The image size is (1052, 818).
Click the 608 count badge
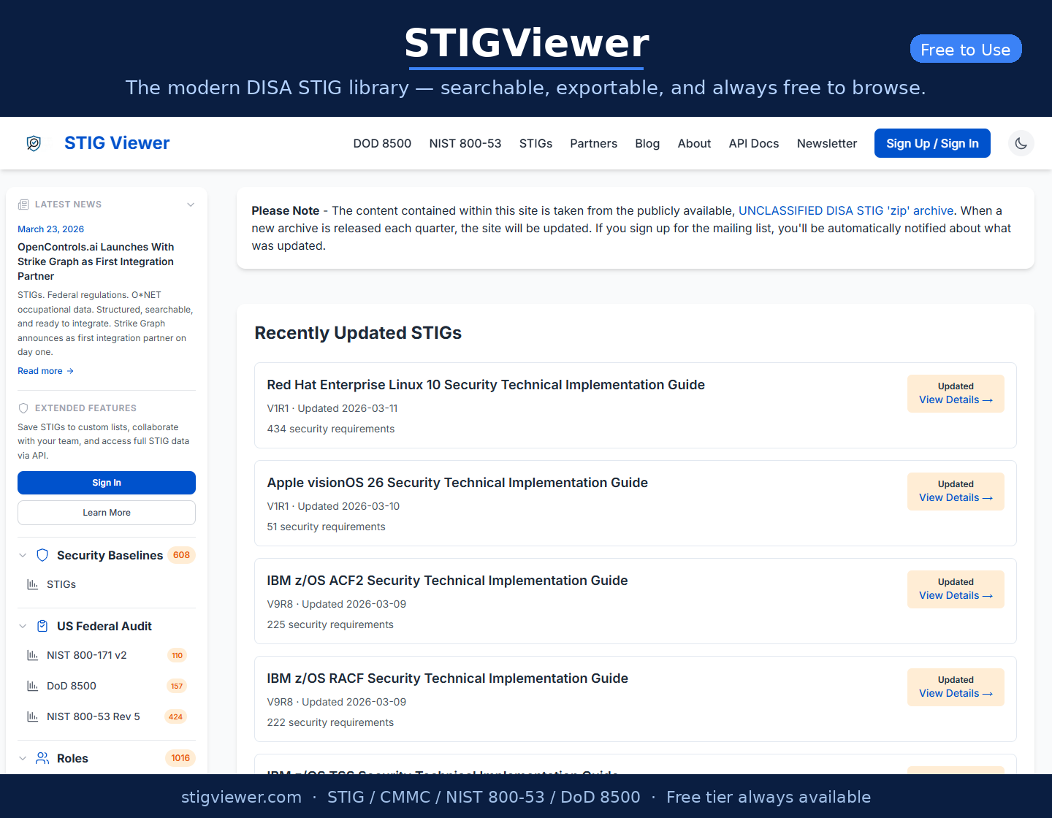click(181, 555)
